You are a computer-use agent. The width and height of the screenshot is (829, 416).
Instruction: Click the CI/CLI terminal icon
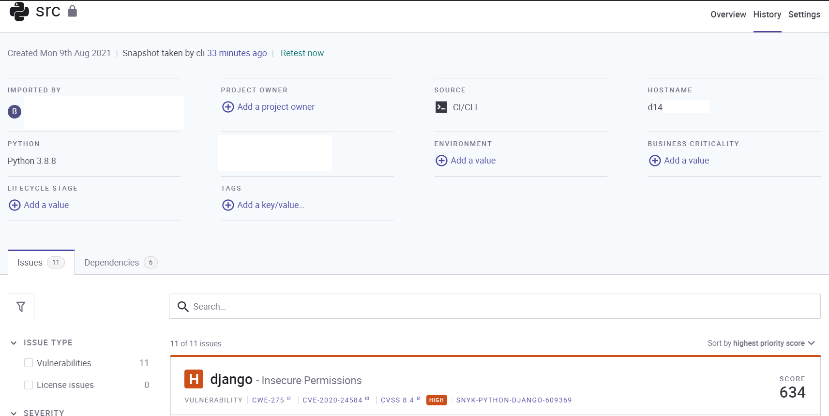(x=441, y=107)
